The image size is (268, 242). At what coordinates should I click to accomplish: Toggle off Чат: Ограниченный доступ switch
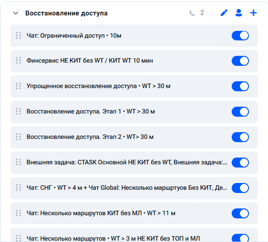pos(240,36)
